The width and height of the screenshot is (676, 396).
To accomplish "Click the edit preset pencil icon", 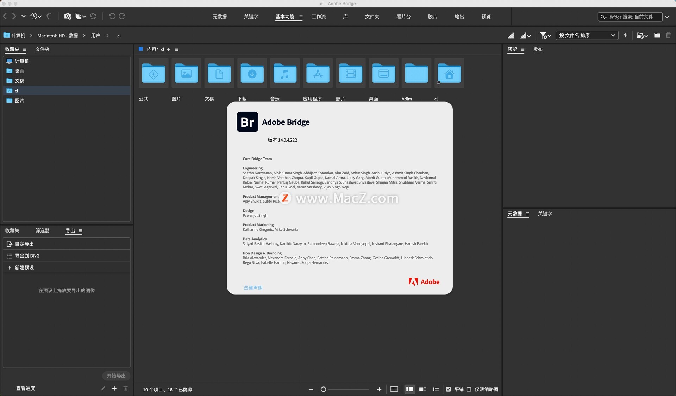I will coord(103,389).
